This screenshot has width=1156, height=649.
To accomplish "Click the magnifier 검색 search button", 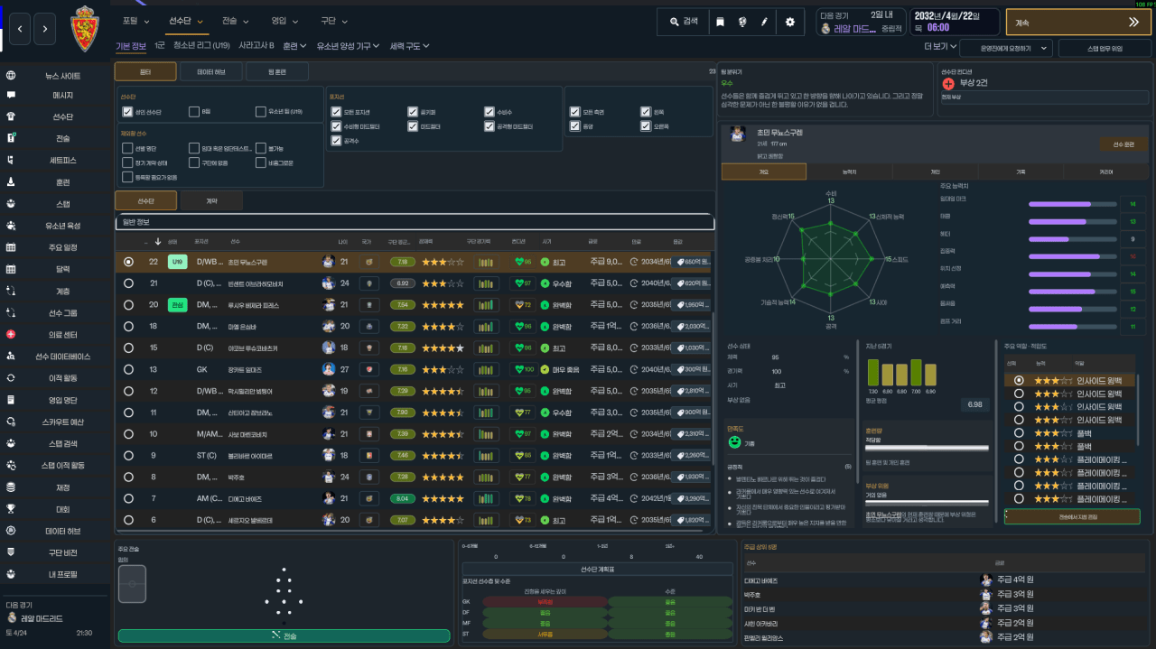I will click(x=684, y=22).
